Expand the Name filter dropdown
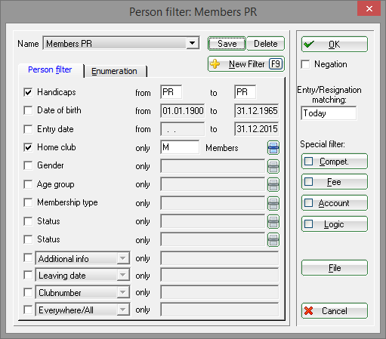Screen dimensions: 386x339 tap(193, 43)
